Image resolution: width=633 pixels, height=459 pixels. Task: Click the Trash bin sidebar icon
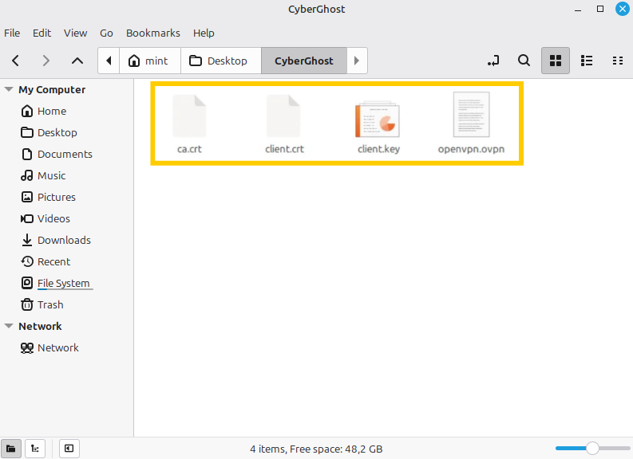coord(27,304)
